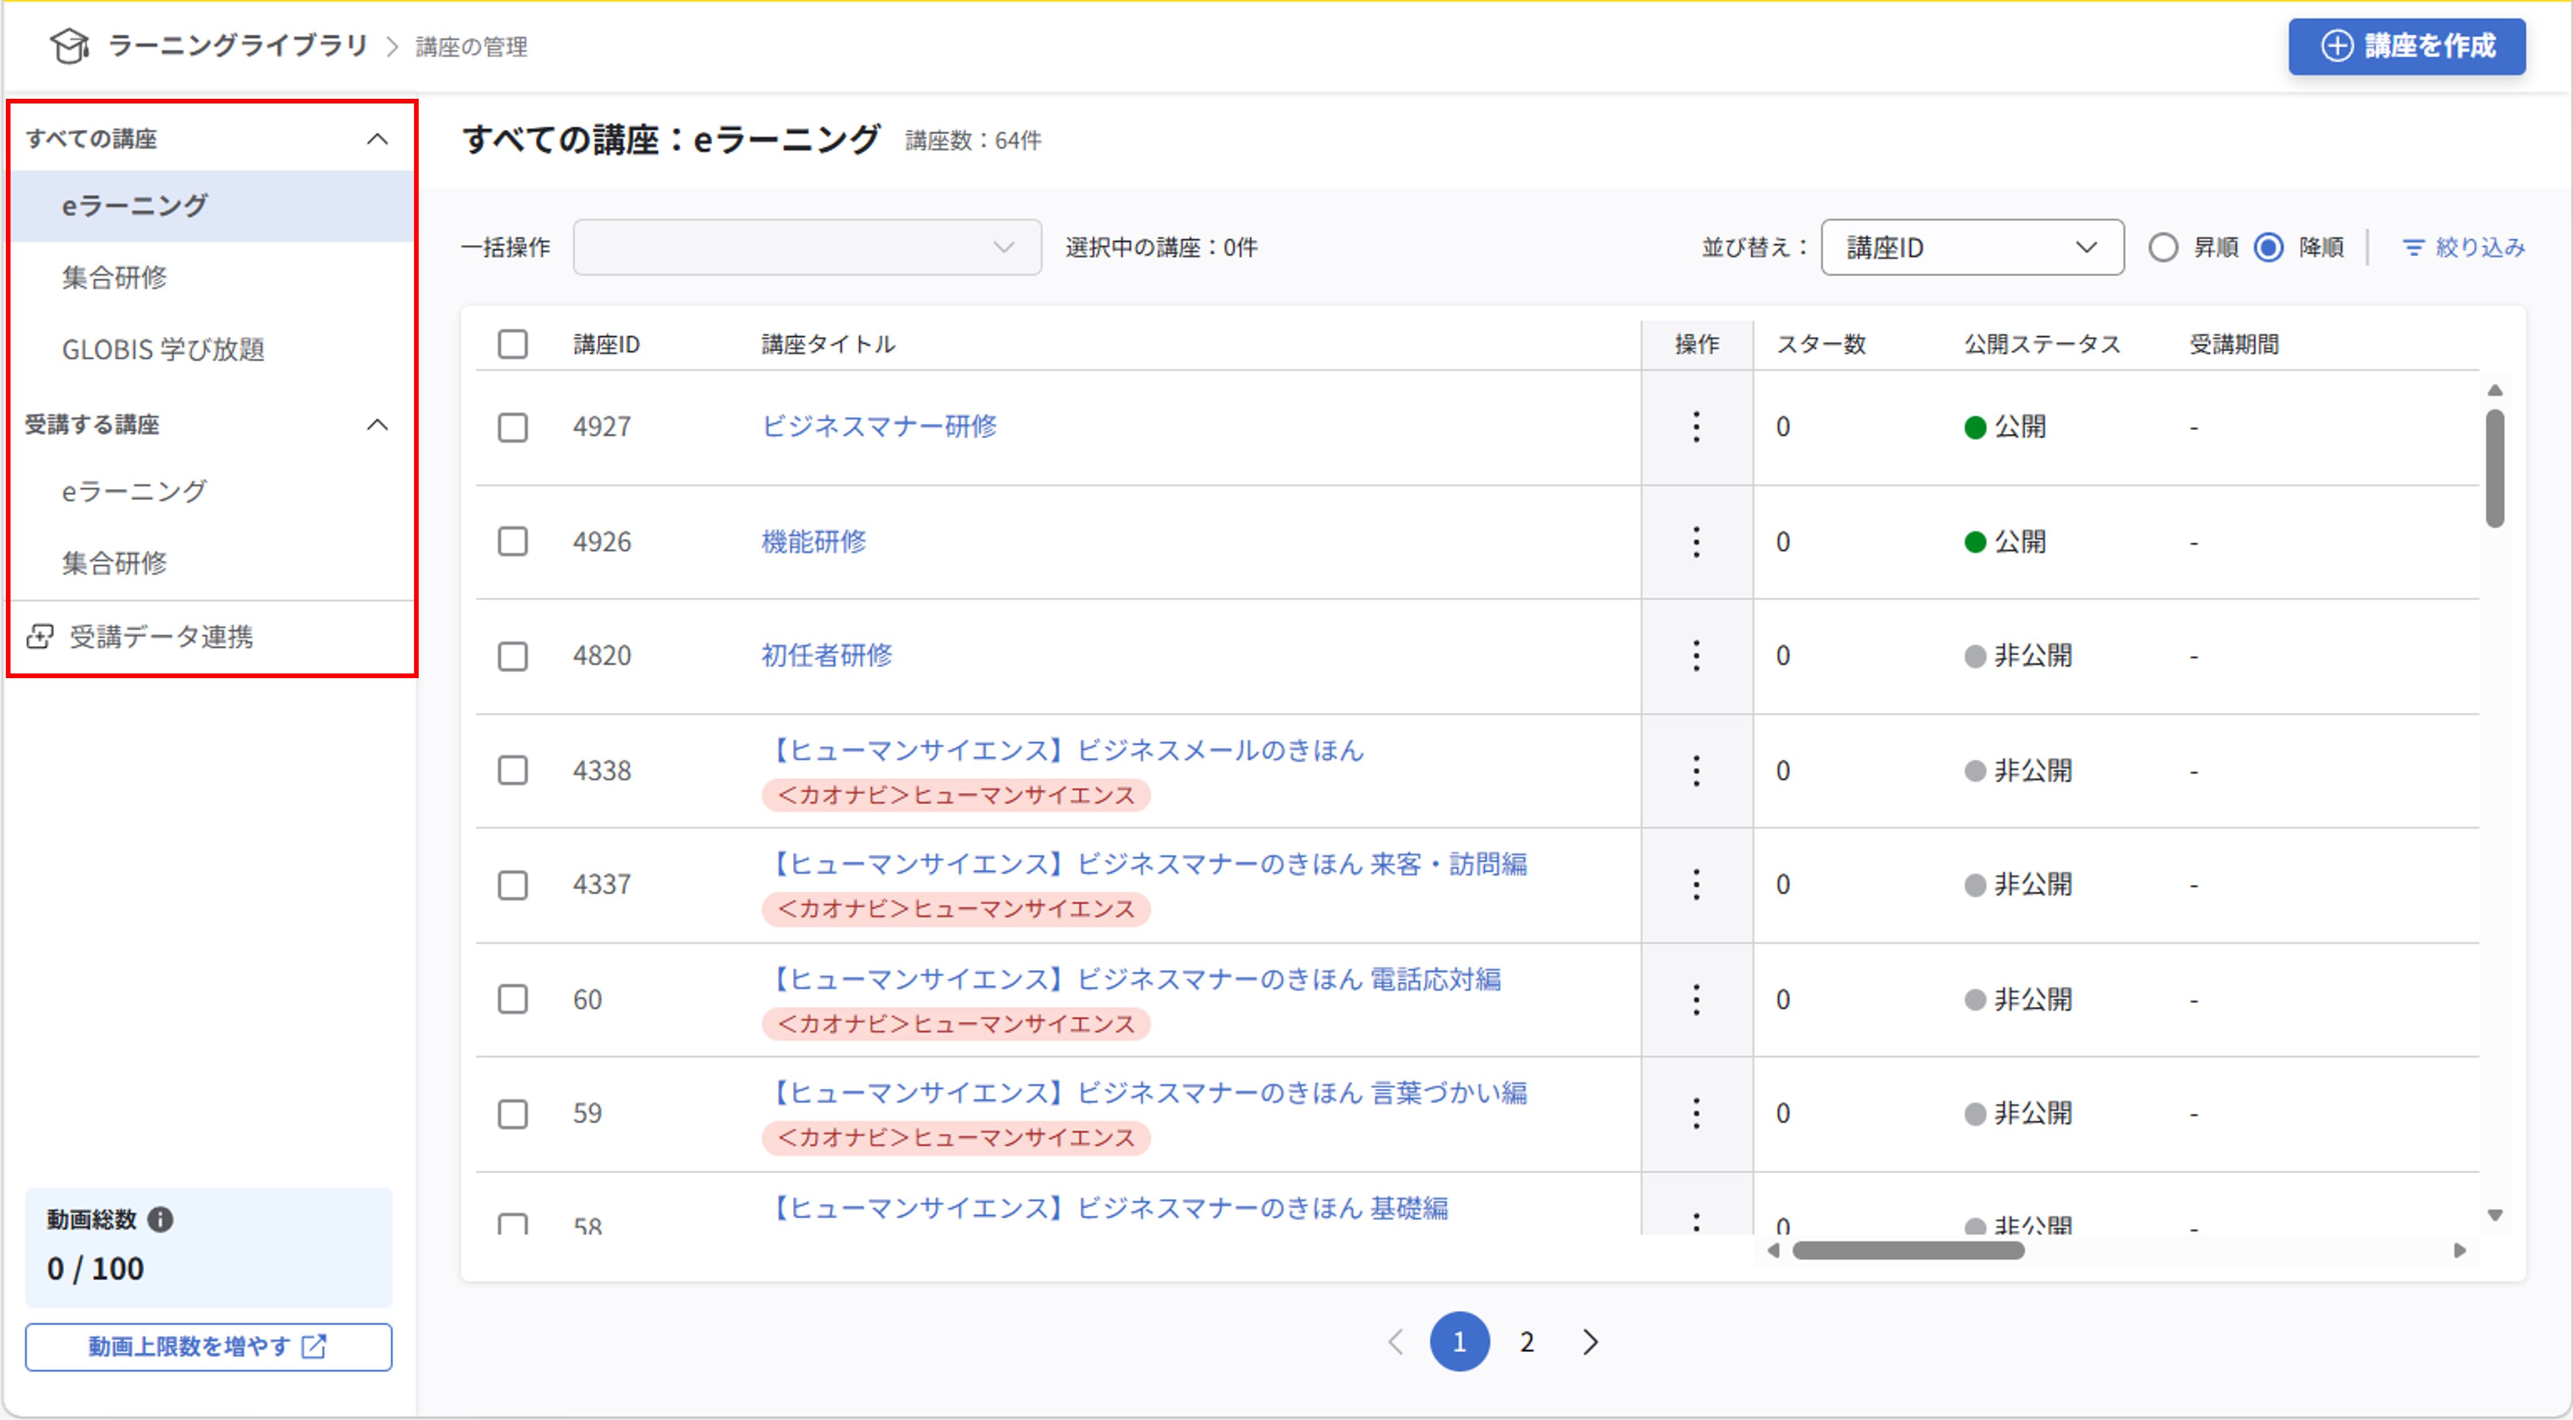Viewport: 2573px width, 1420px height.
Task: Go to page 2
Action: [x=1526, y=1342]
